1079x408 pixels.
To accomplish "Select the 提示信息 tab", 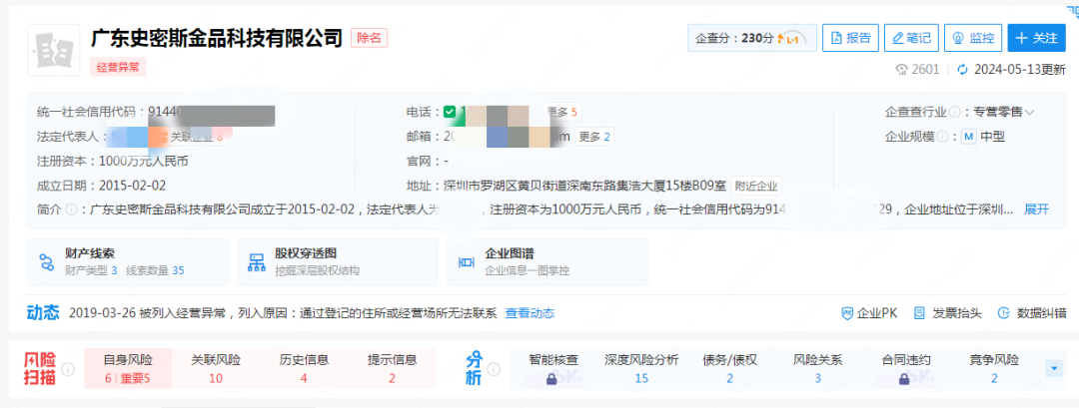I will point(393,369).
